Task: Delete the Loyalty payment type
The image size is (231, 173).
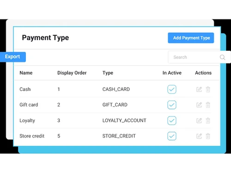Action: click(x=208, y=120)
